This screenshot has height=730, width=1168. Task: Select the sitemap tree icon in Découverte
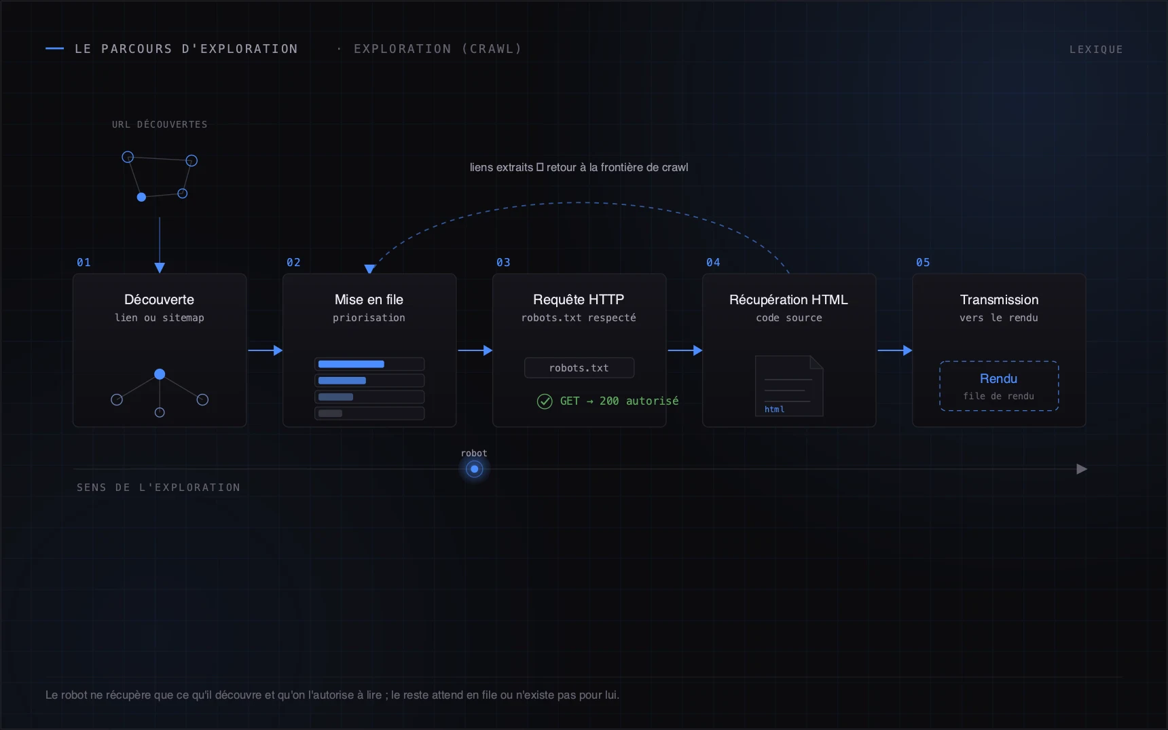click(x=160, y=393)
